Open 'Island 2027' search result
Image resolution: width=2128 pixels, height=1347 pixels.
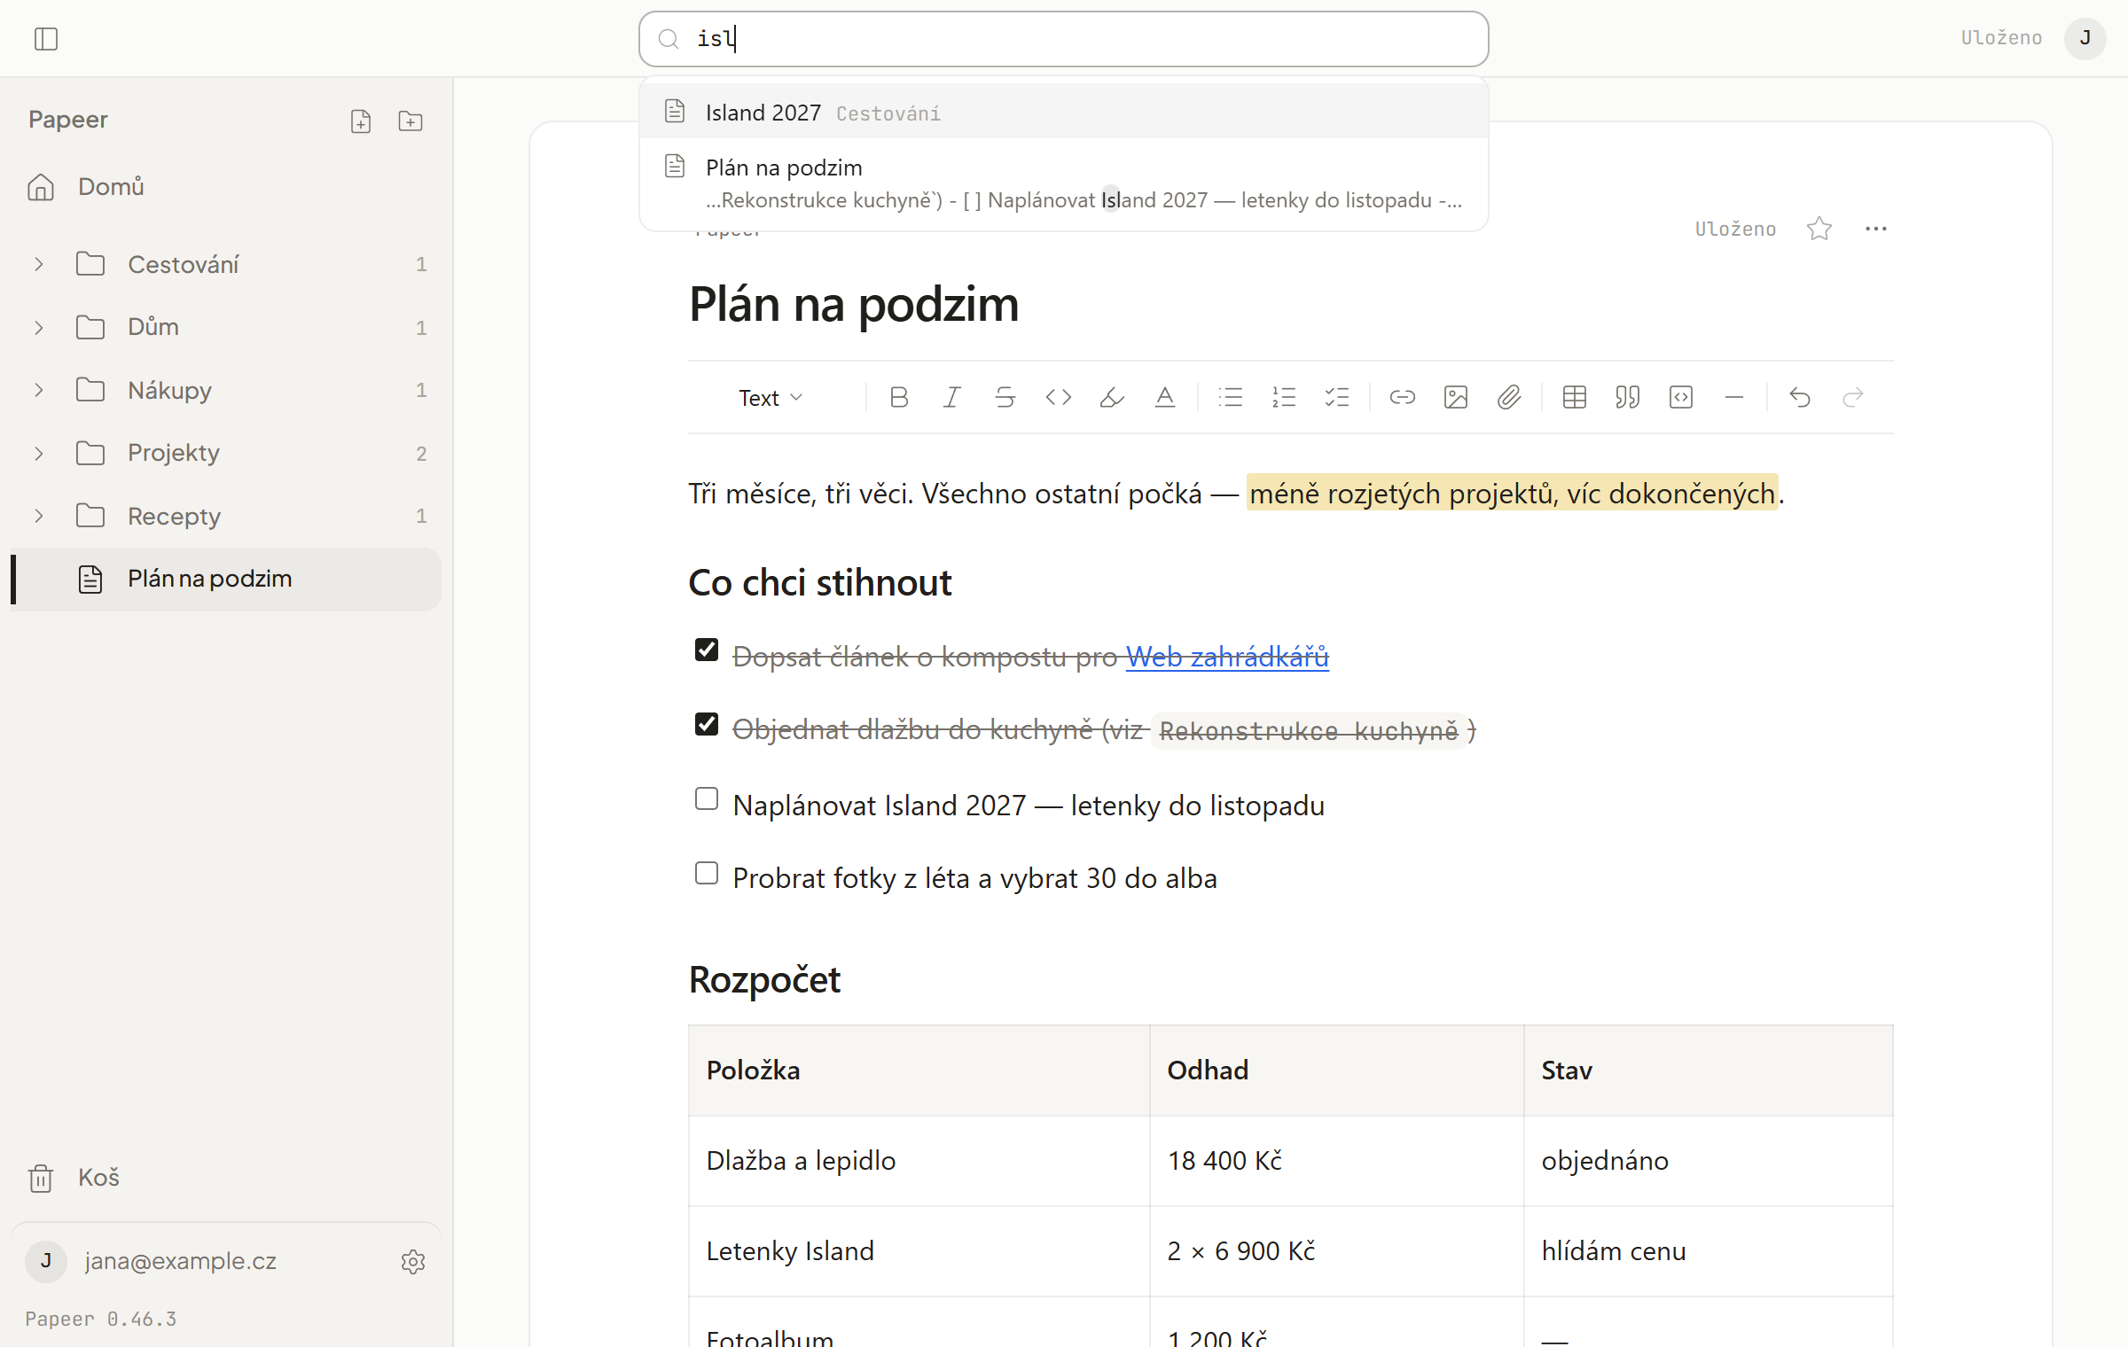pyautogui.click(x=1063, y=113)
